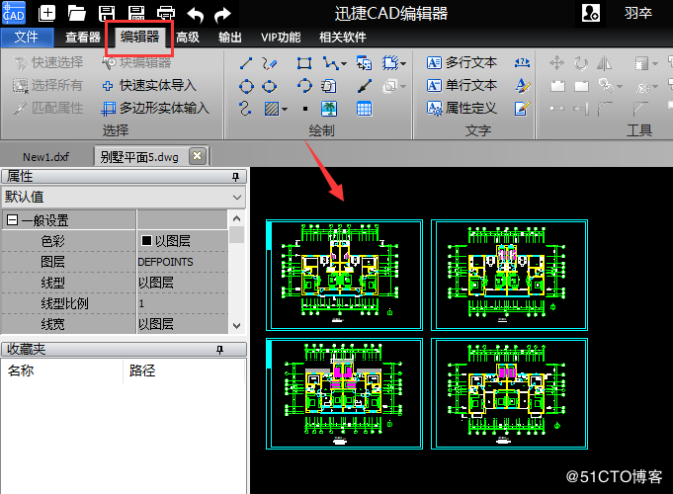
Task: Switch to the 查看器 tab
Action: (82, 38)
